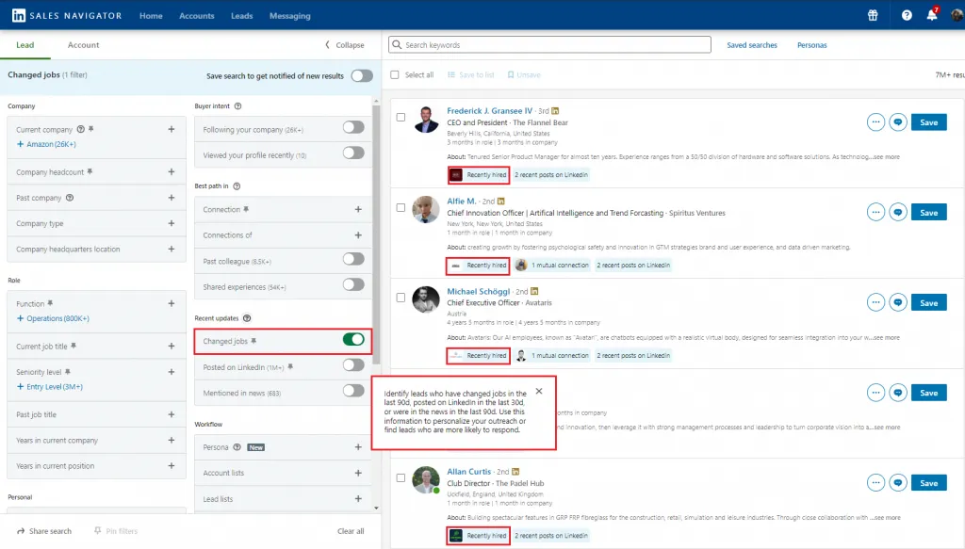Click the pin icon beside Seniority level
The width and height of the screenshot is (965, 549).
[68, 371]
